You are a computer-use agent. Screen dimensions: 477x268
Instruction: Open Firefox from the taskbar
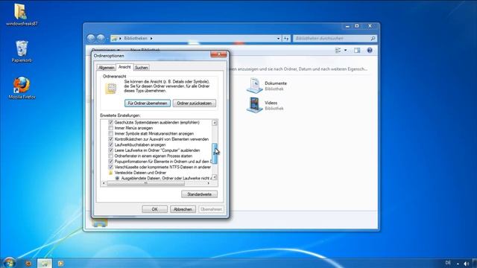(x=28, y=263)
